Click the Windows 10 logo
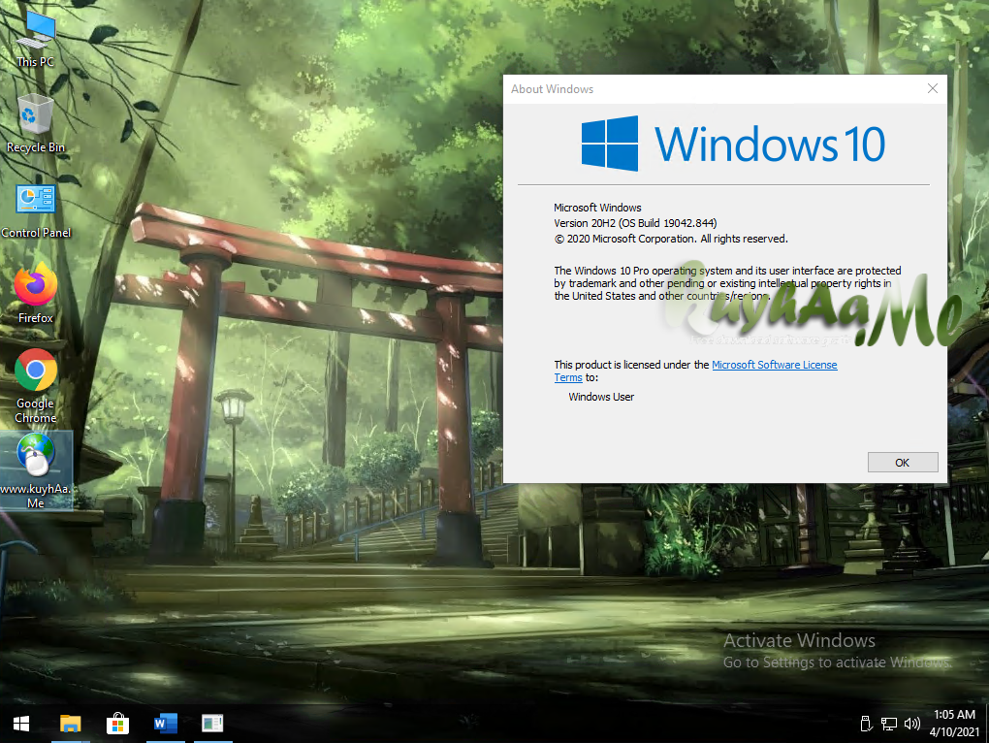Screen dimensions: 989x743 tap(733, 144)
